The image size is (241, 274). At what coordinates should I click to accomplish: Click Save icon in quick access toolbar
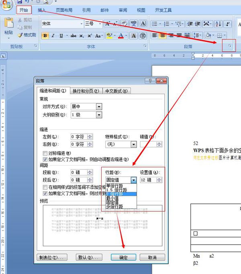(x=20, y=2)
